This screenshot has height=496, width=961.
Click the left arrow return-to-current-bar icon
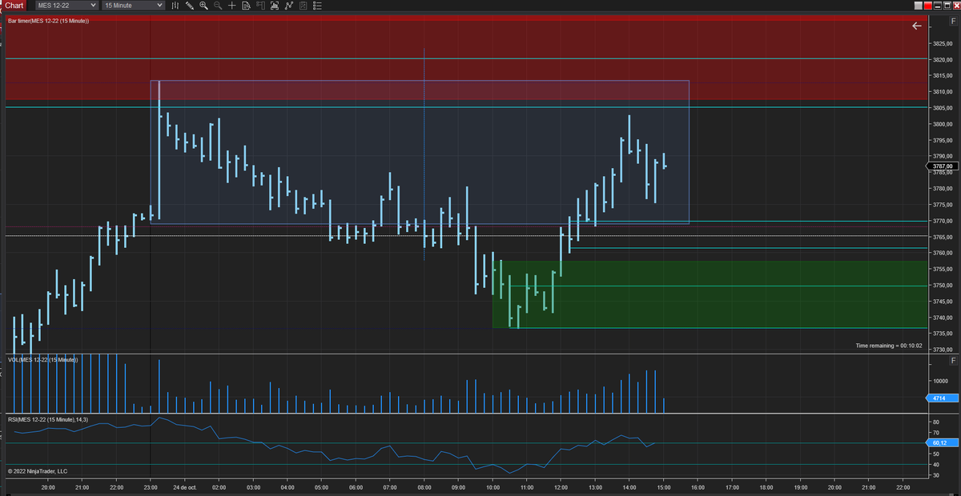tap(917, 26)
